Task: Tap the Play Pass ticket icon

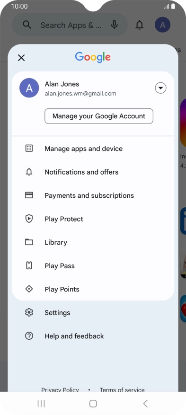Action: pos(29,265)
